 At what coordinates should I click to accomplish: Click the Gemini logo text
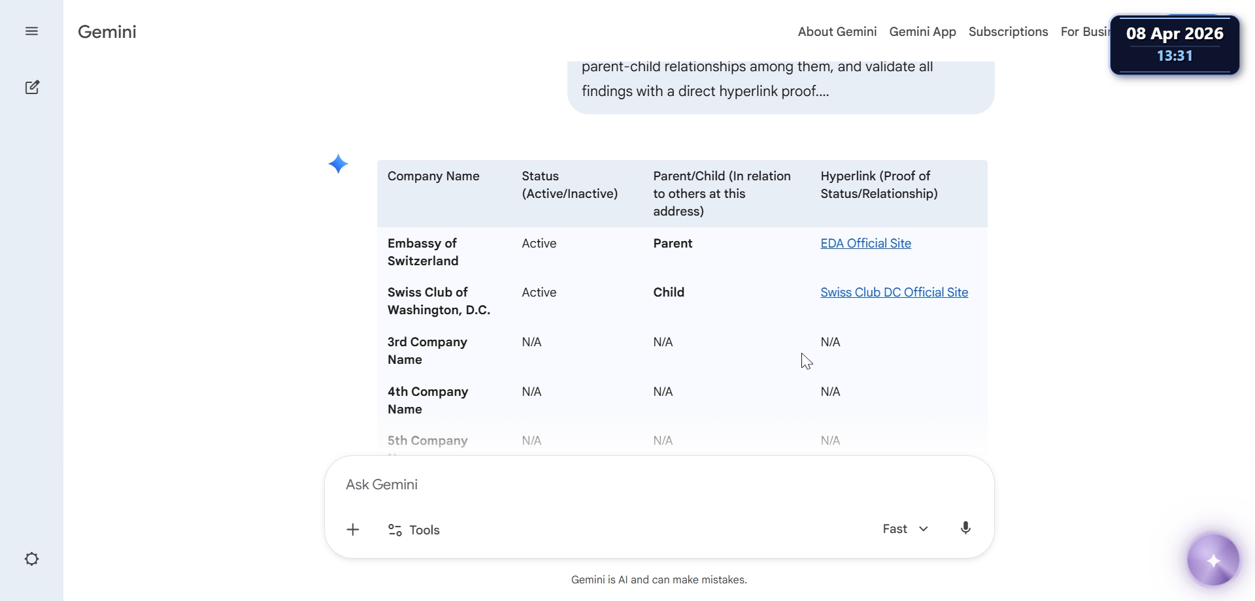pyautogui.click(x=107, y=32)
